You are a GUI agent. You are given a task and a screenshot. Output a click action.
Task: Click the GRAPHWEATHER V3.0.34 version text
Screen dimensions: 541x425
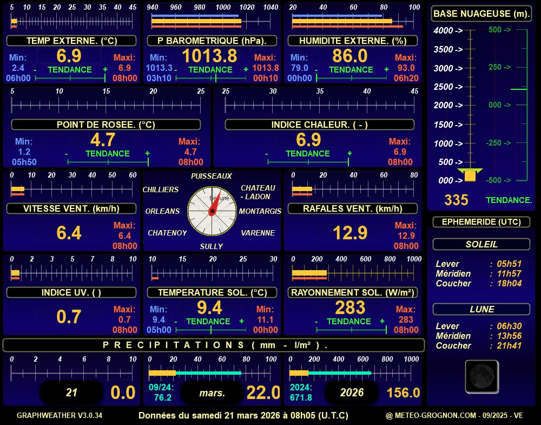60,416
